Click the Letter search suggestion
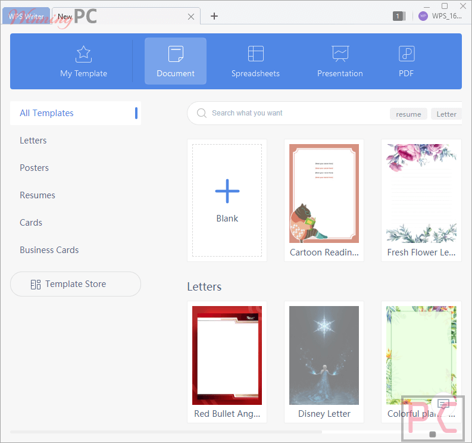Image resolution: width=472 pixels, height=443 pixels. 446,114
